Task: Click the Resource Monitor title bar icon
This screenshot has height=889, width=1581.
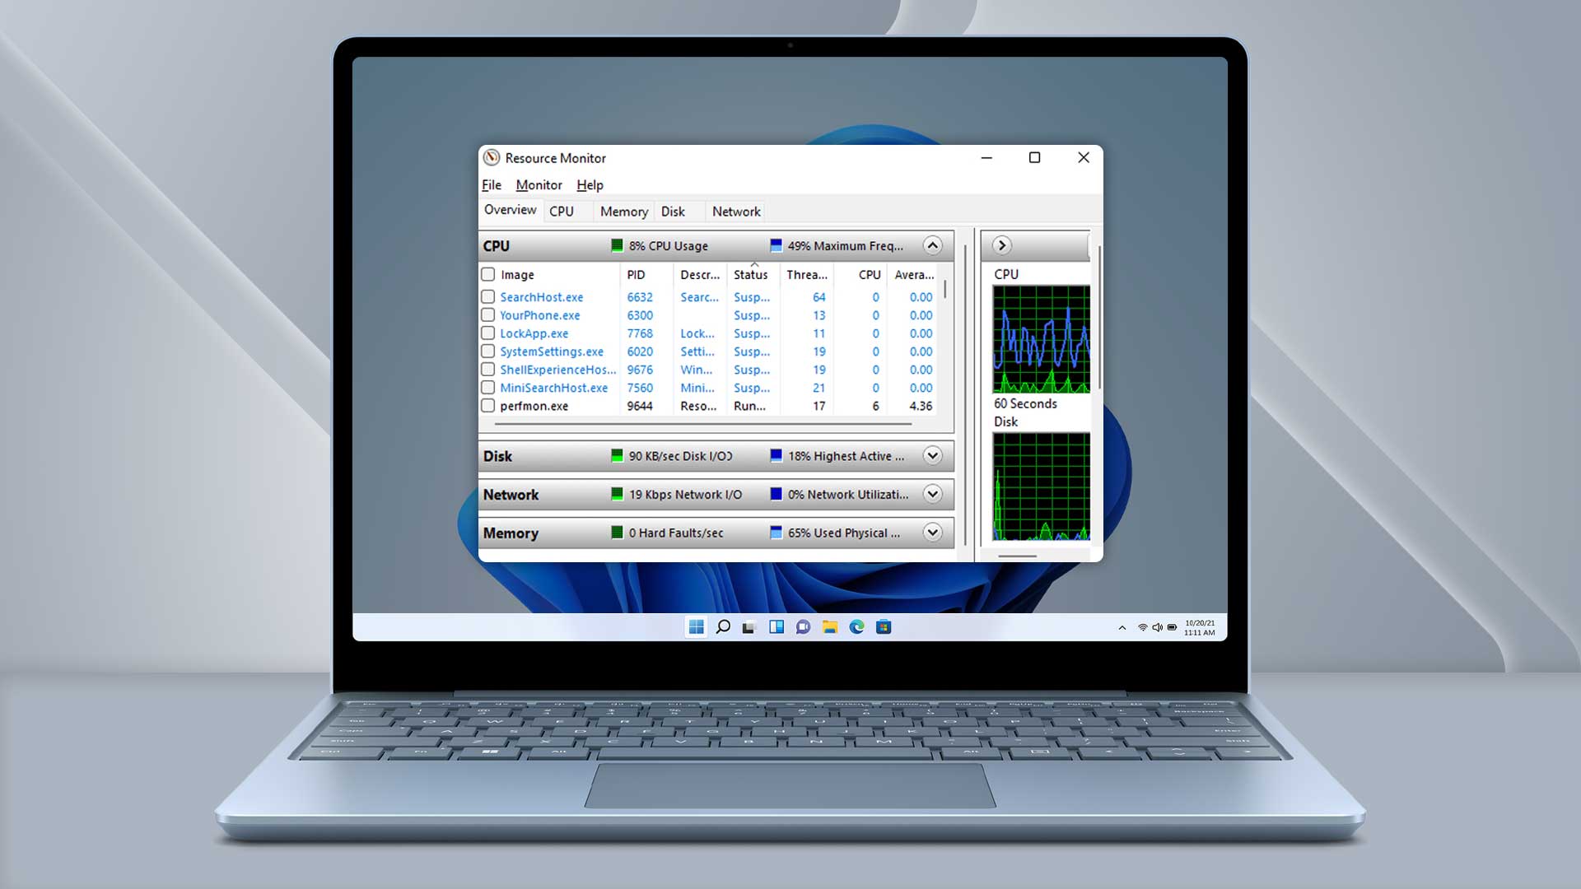Action: (492, 157)
